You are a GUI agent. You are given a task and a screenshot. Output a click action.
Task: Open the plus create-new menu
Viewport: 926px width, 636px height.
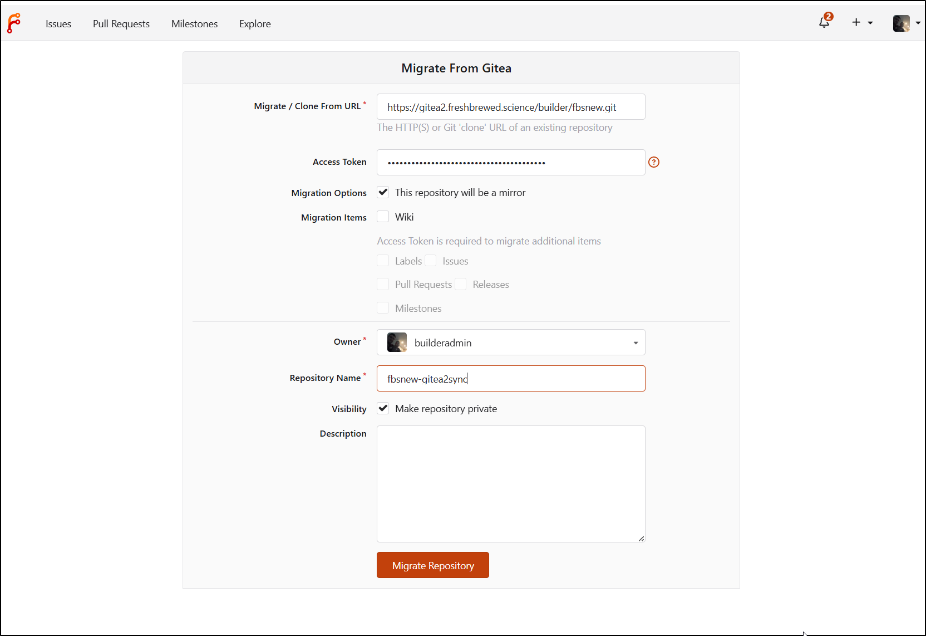[x=861, y=22]
